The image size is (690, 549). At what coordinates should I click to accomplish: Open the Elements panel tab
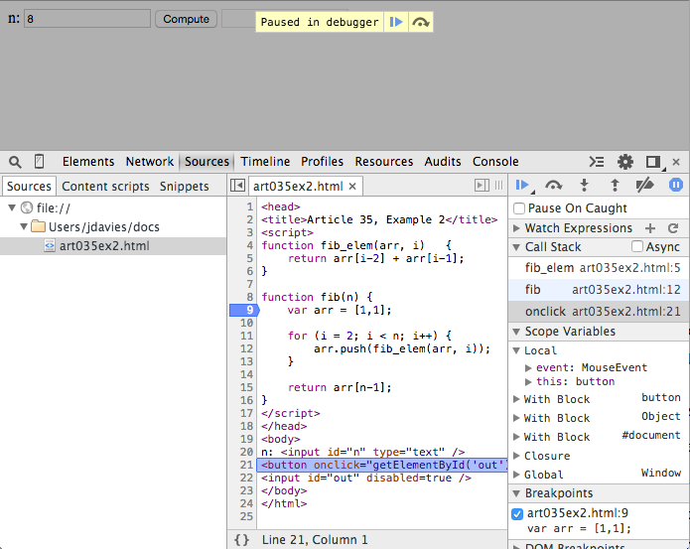click(88, 162)
